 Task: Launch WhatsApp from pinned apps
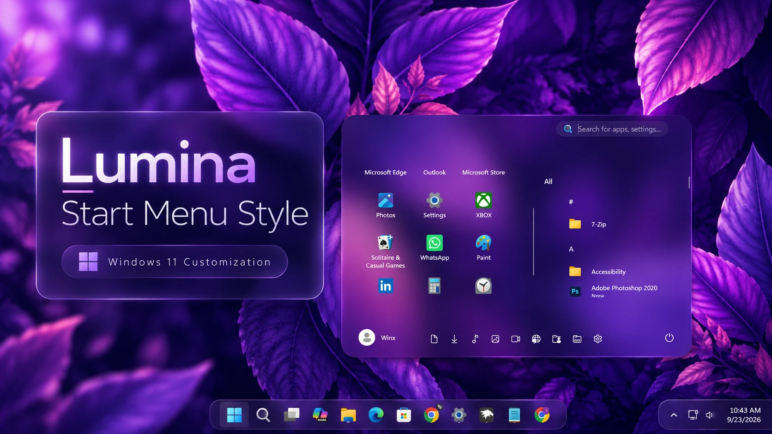[x=434, y=248]
